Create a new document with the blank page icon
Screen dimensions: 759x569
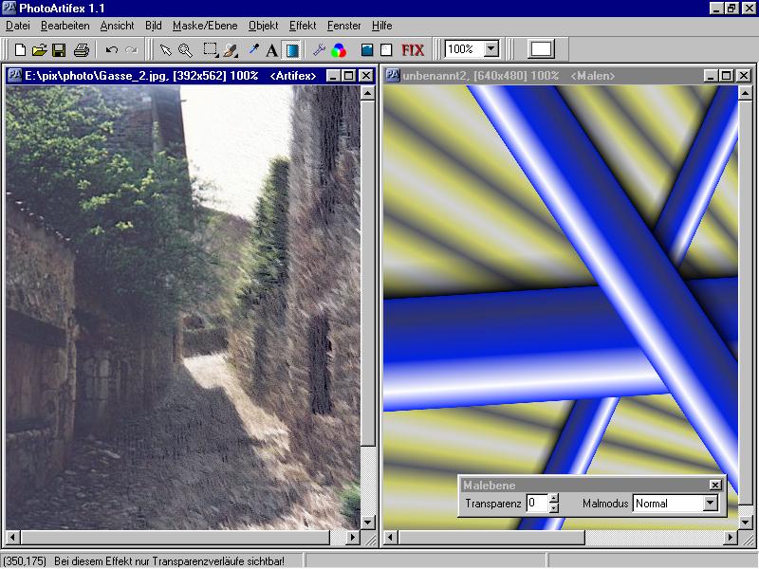(x=20, y=50)
